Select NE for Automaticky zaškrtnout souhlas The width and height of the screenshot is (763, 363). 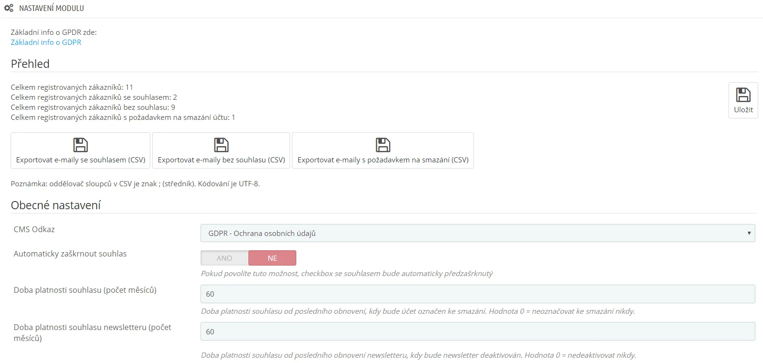pos(272,258)
